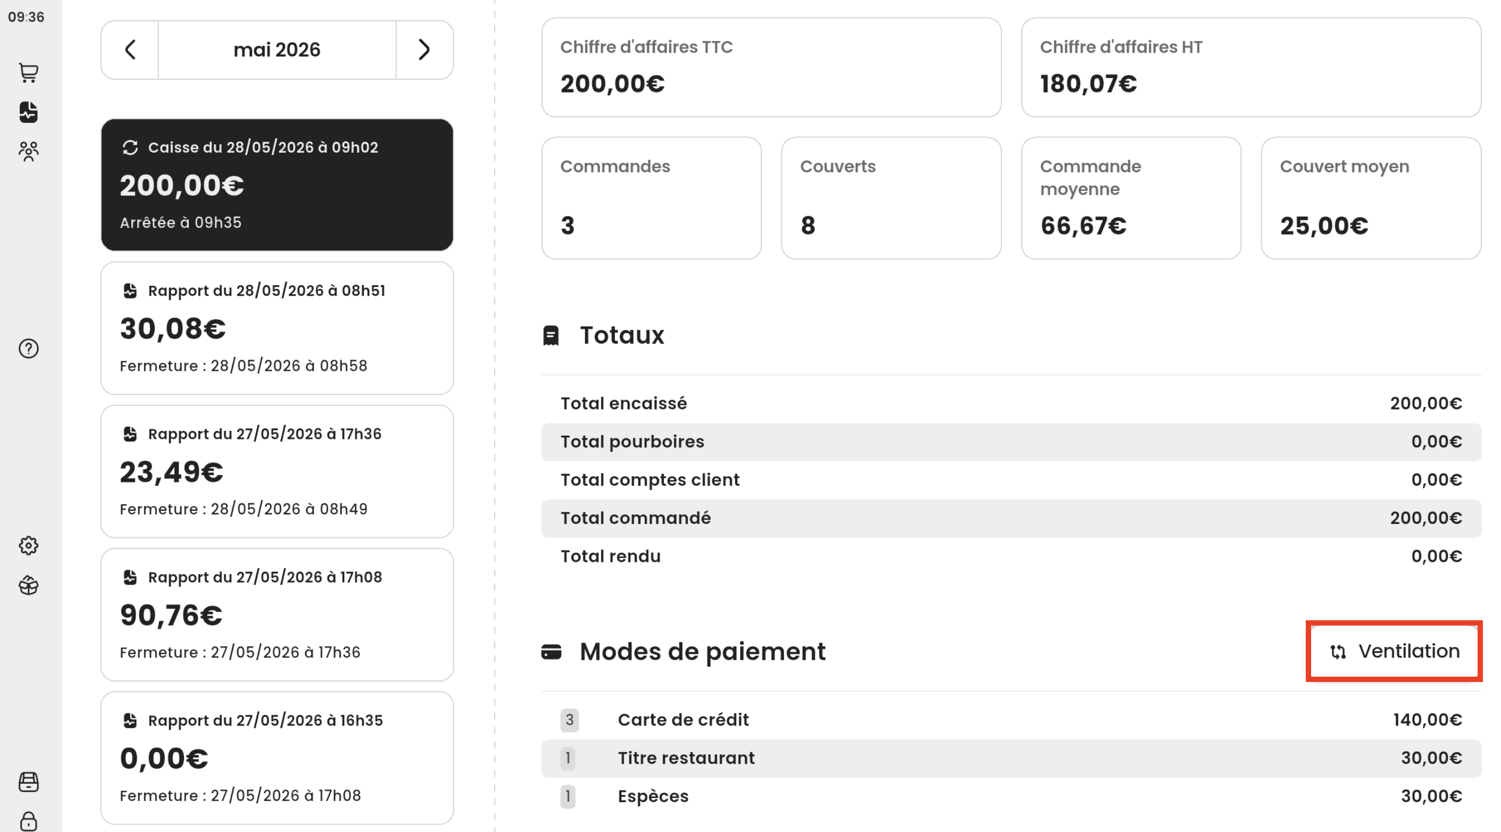Click Fermeture : 28/05/2026 à 08h58 text
Screen dimensions: 1501x832
click(x=244, y=366)
